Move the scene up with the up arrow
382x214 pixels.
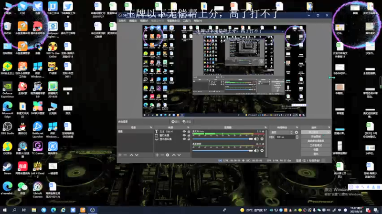[131, 155]
